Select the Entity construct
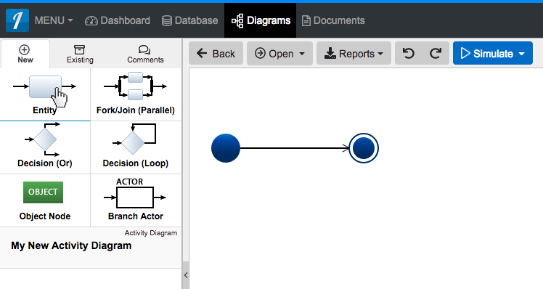Viewport: 543px width, 289px height. (45, 94)
